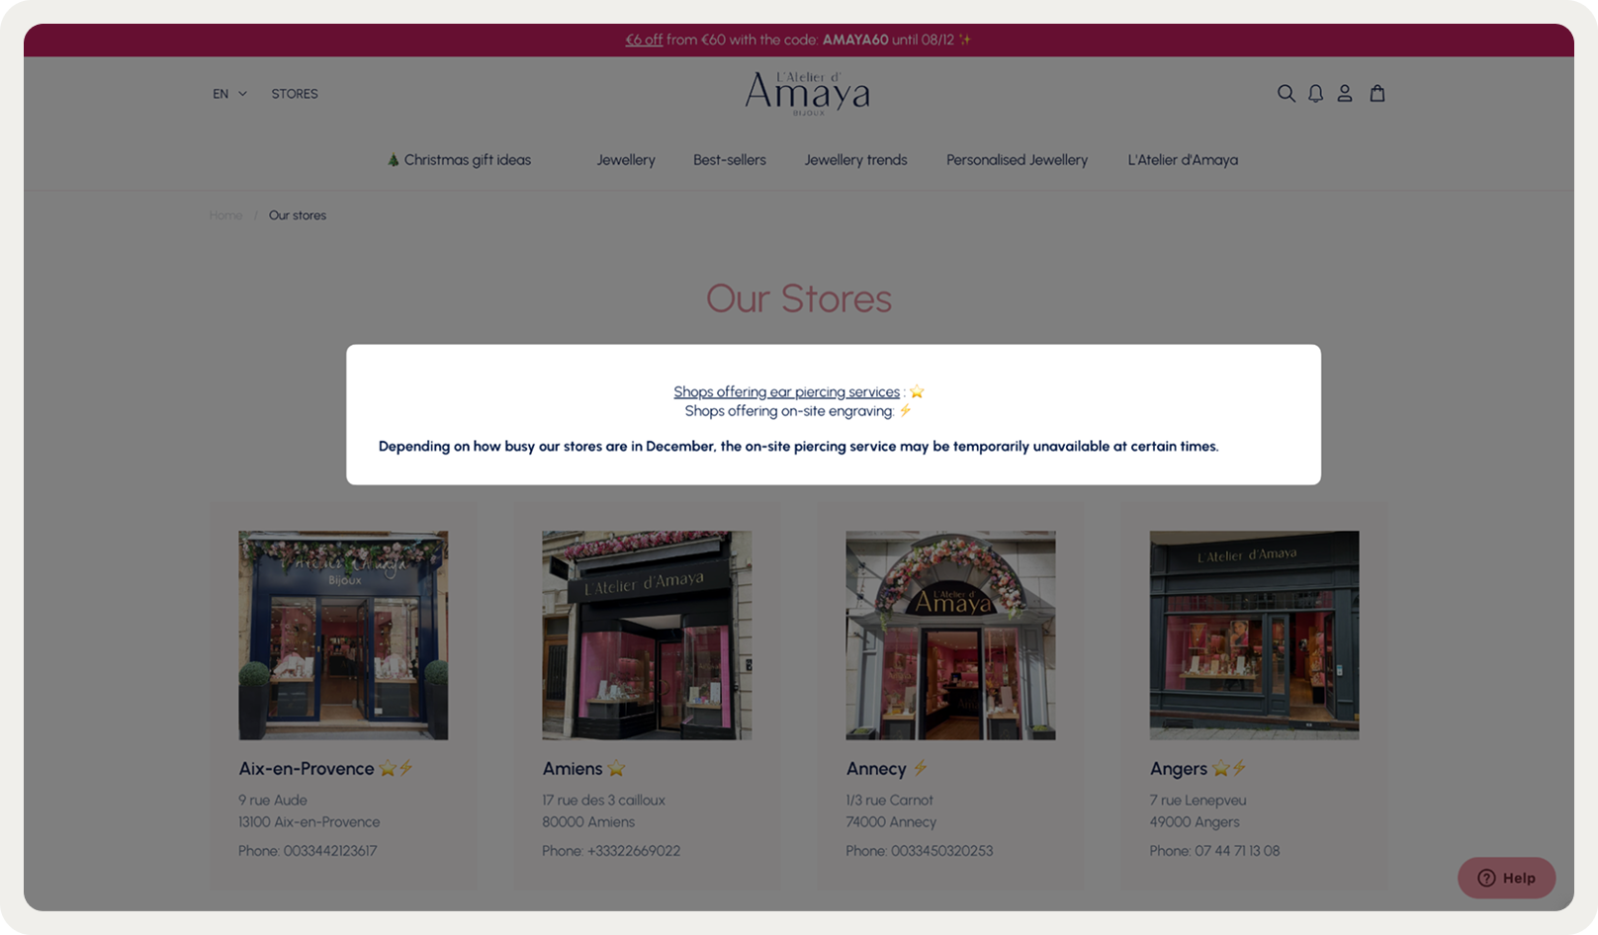Click the '7 rue Lenepveu' address
This screenshot has width=1598, height=935.
coord(1198,801)
